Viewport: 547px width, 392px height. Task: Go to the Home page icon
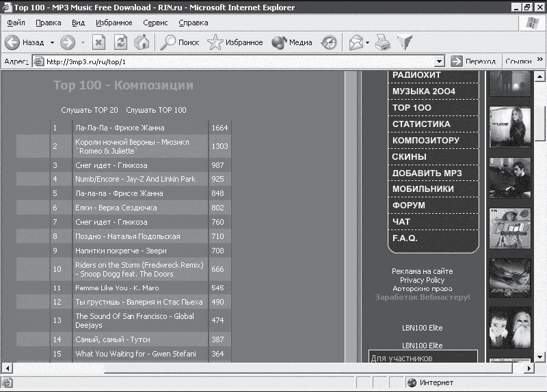(142, 42)
